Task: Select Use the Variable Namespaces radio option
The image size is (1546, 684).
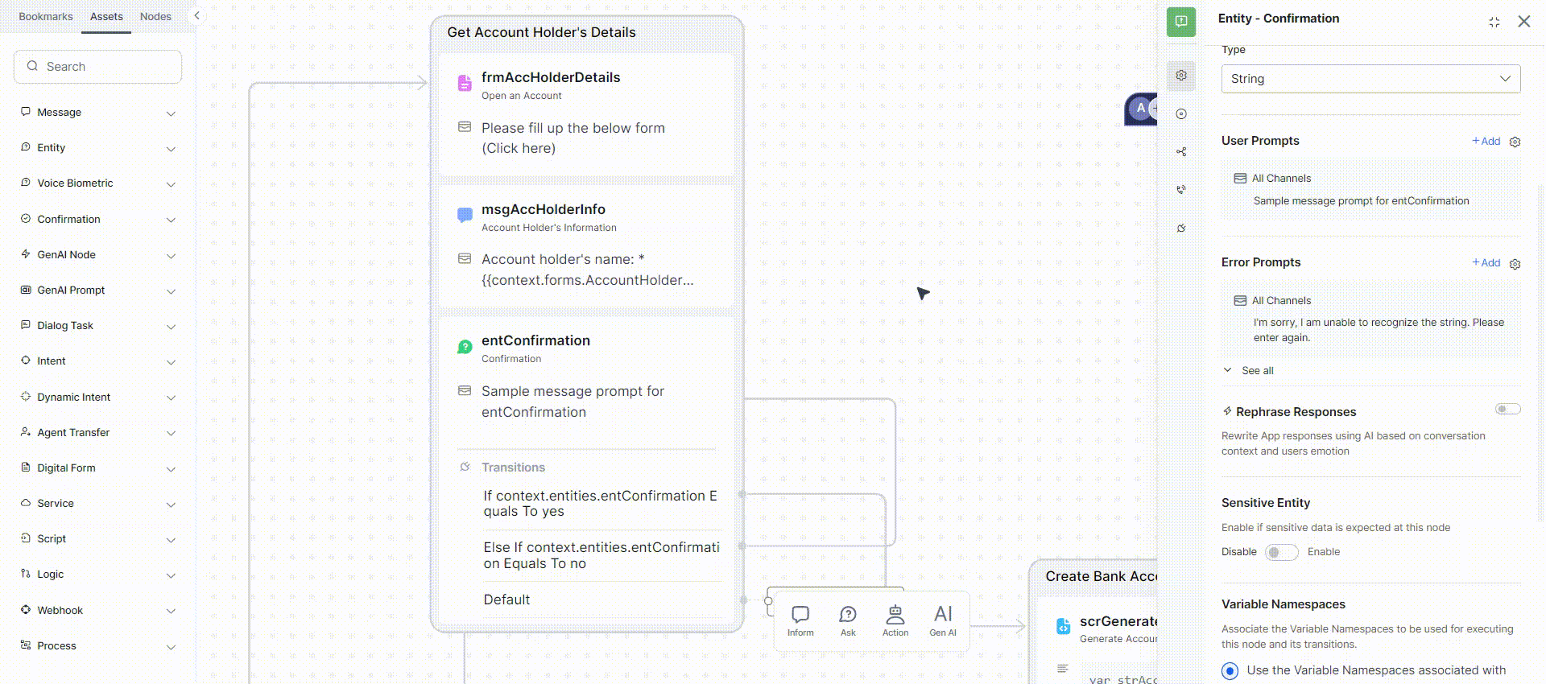Action: pos(1230,671)
